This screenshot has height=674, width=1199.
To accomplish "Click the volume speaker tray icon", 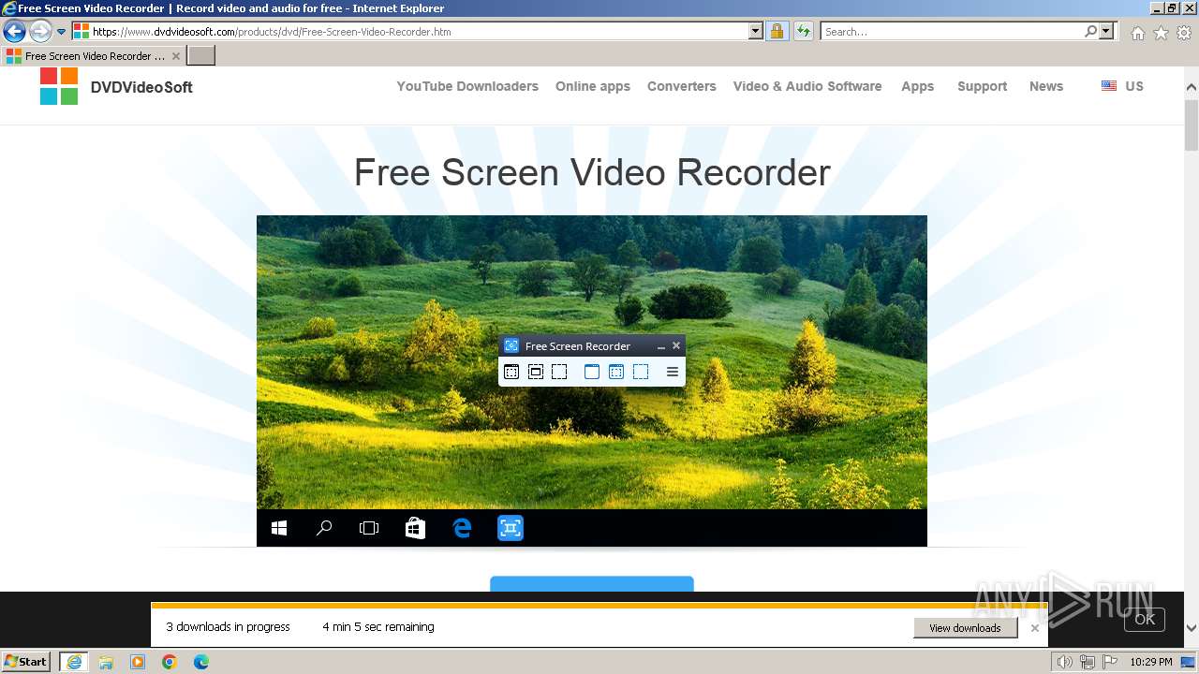I will click(x=1065, y=662).
